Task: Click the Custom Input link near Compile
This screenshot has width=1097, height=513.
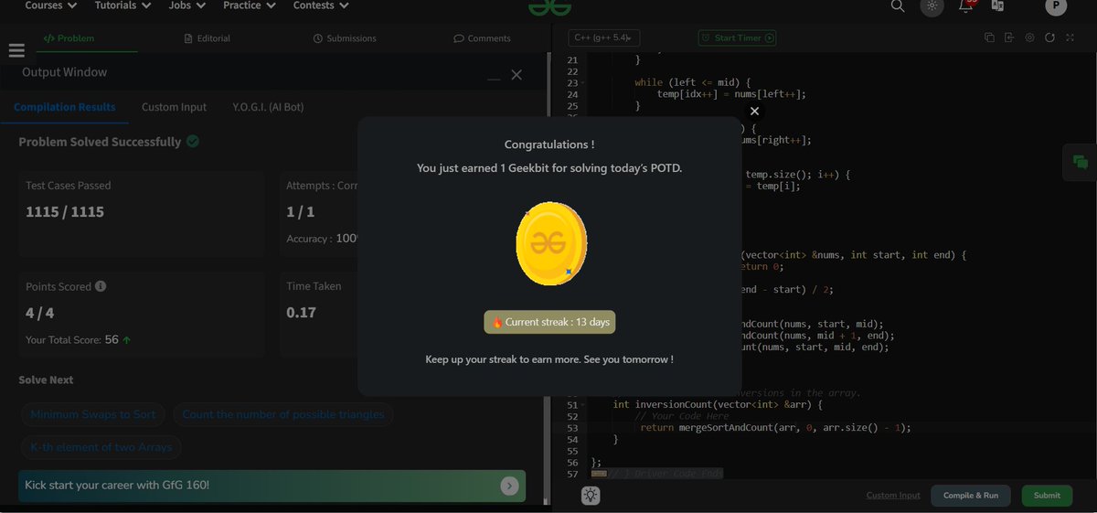Action: (x=893, y=496)
